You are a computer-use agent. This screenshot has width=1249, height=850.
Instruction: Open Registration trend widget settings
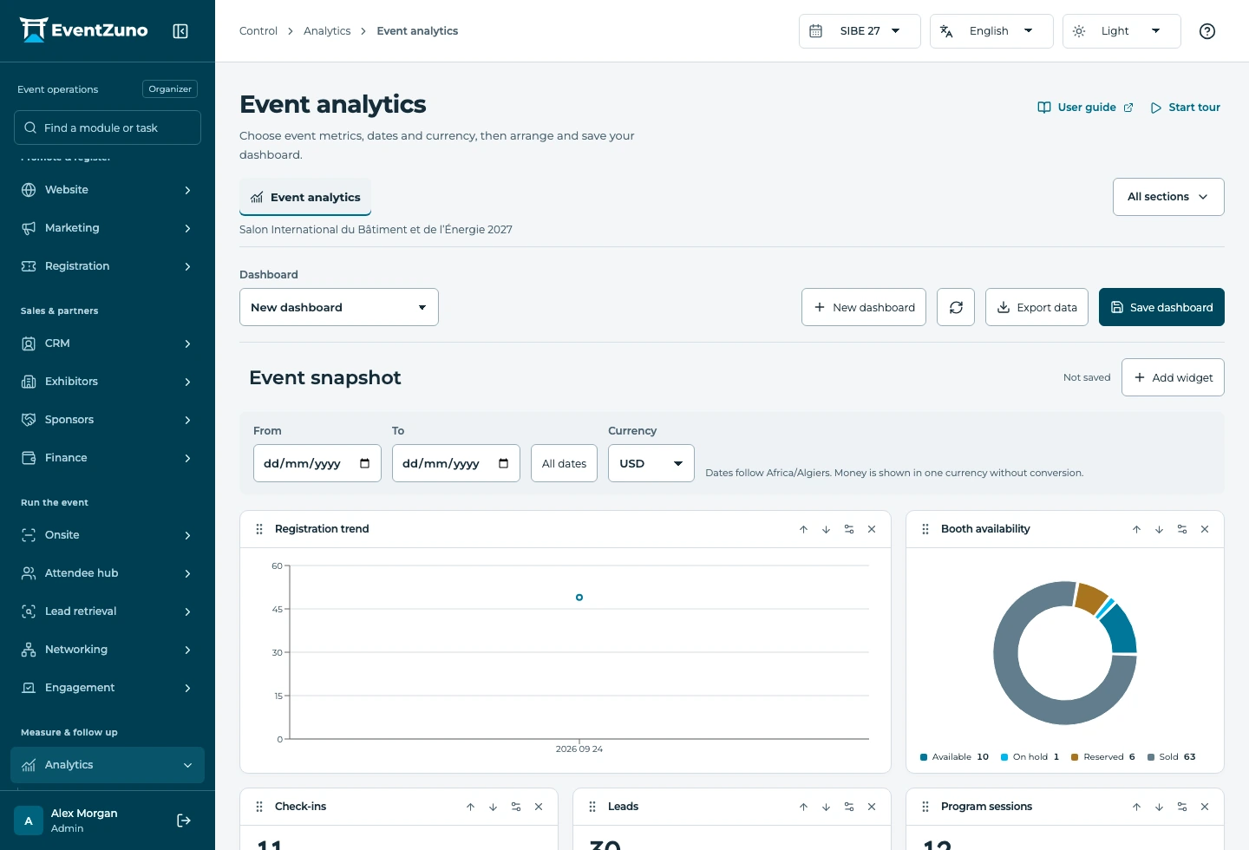pos(849,529)
